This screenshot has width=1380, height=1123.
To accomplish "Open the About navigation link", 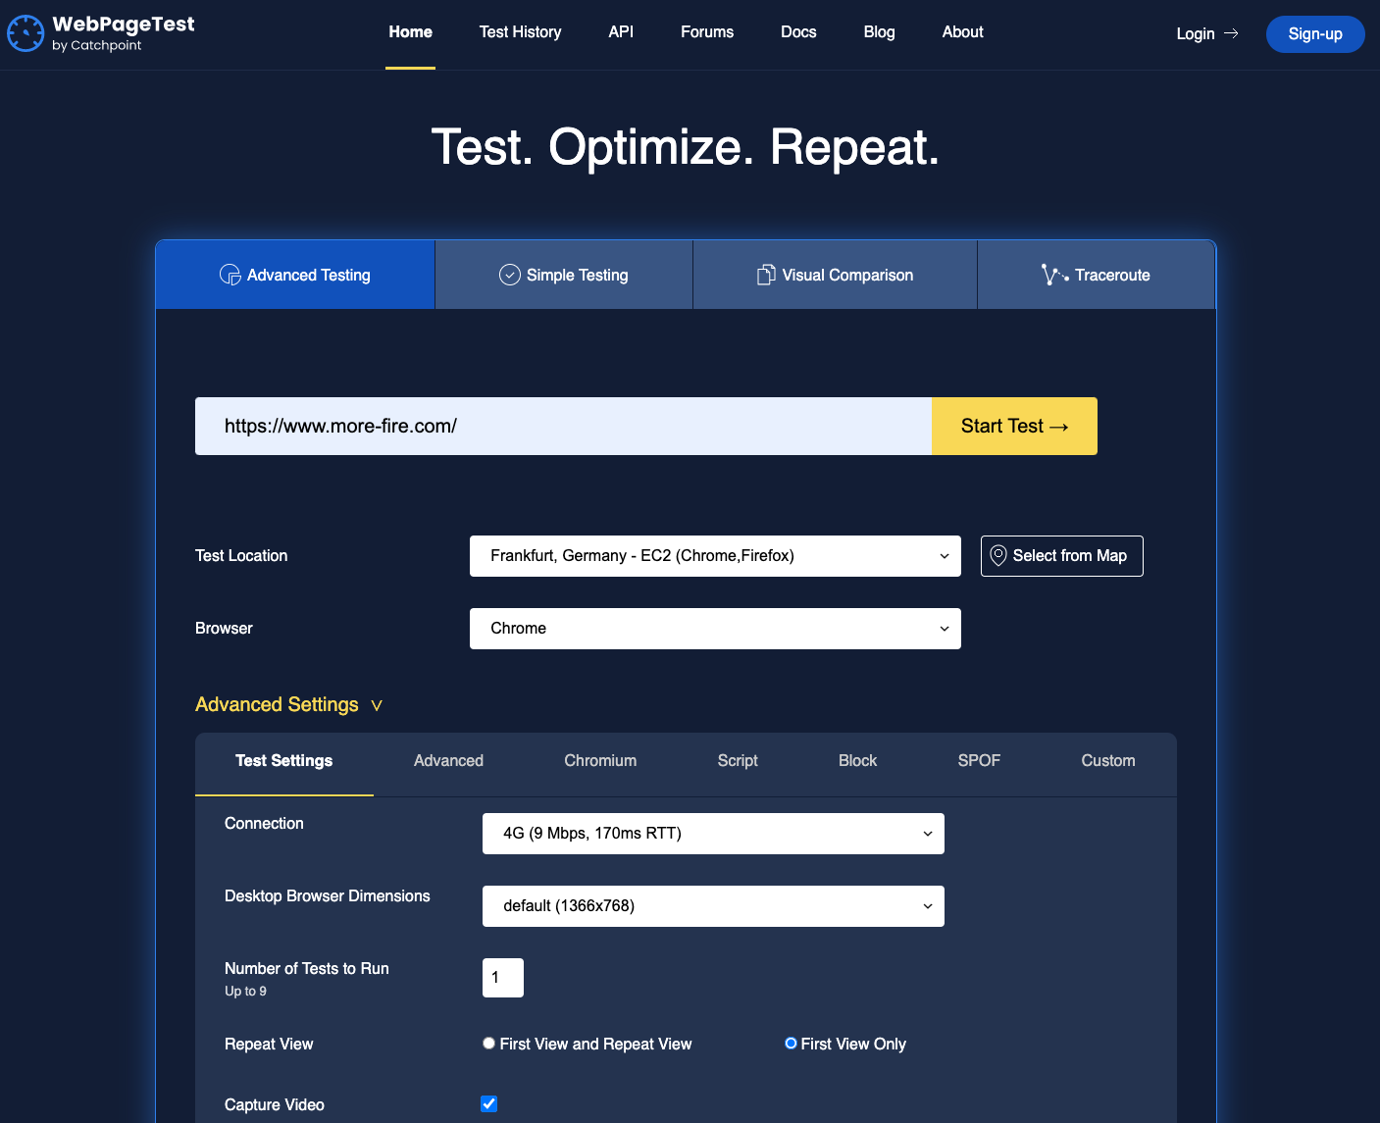I will tap(962, 32).
